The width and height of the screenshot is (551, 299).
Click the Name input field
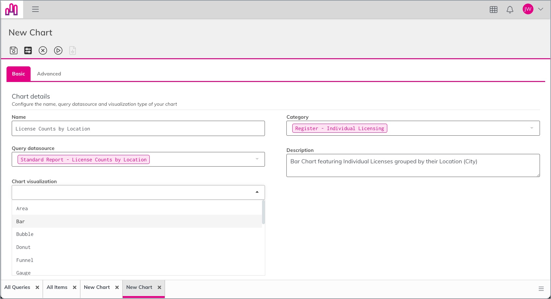point(138,129)
